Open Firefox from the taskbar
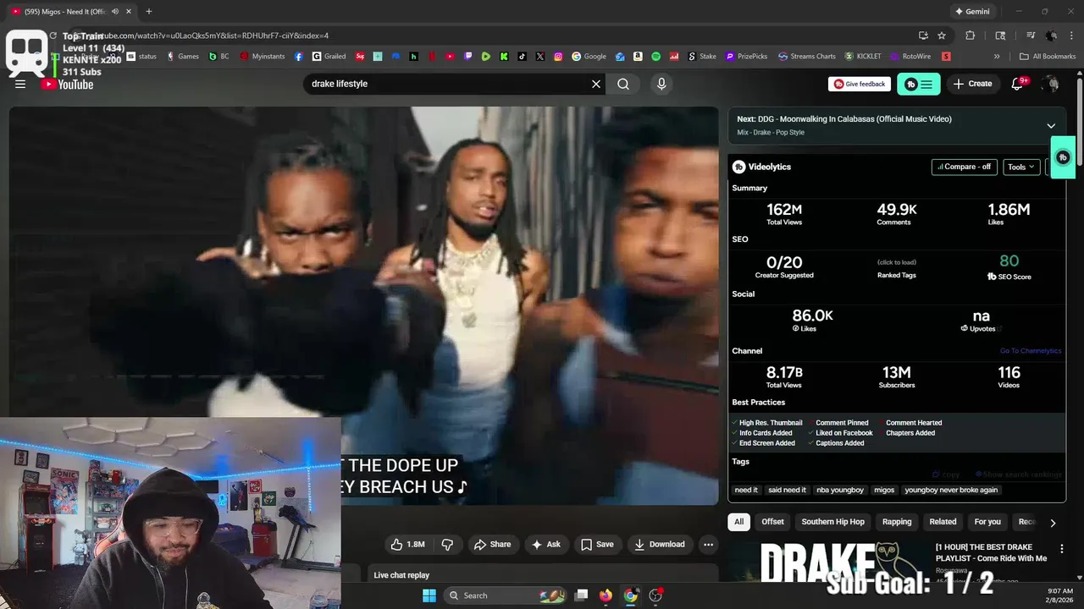 click(x=606, y=595)
